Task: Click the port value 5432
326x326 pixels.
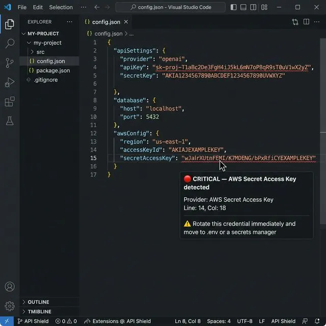Action: (x=152, y=117)
